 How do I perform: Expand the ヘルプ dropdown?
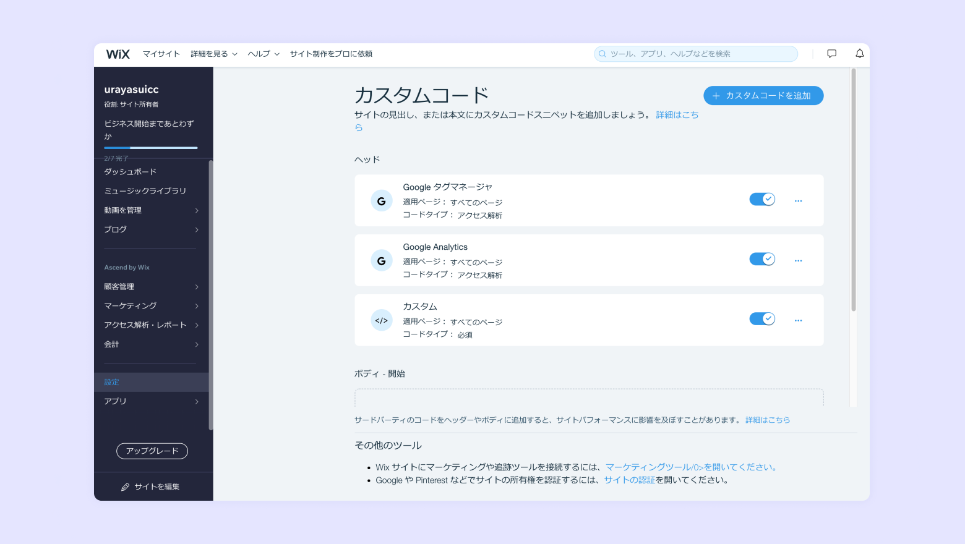pyautogui.click(x=264, y=54)
